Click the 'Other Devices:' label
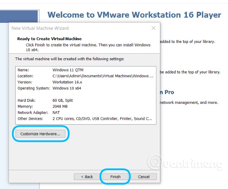The image size is (228, 189). click(30, 119)
